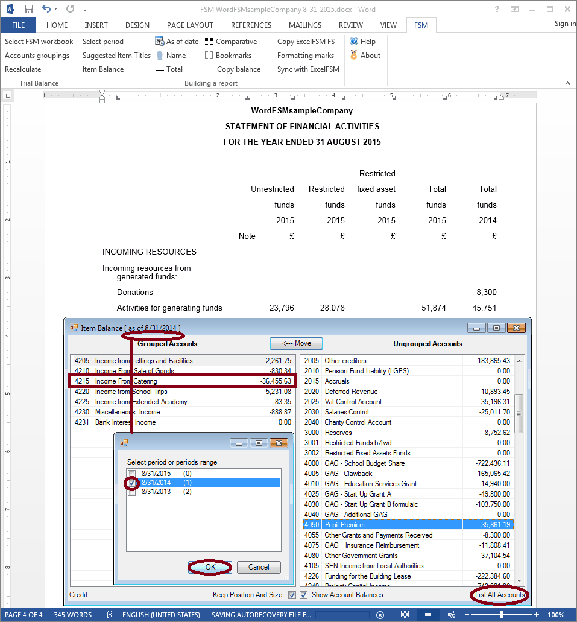Switch to Read Mode view icon
Viewport: 577px width, 622px height.
tap(405, 615)
